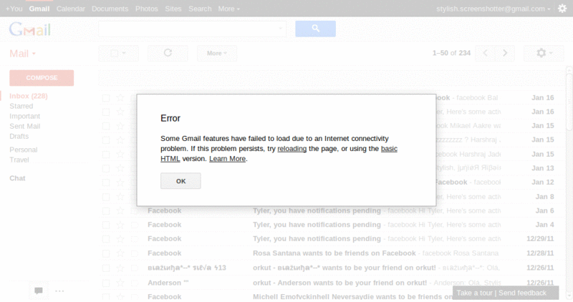Tick the Anderson message checkbox
The width and height of the screenshot is (573, 302).
coord(106,283)
